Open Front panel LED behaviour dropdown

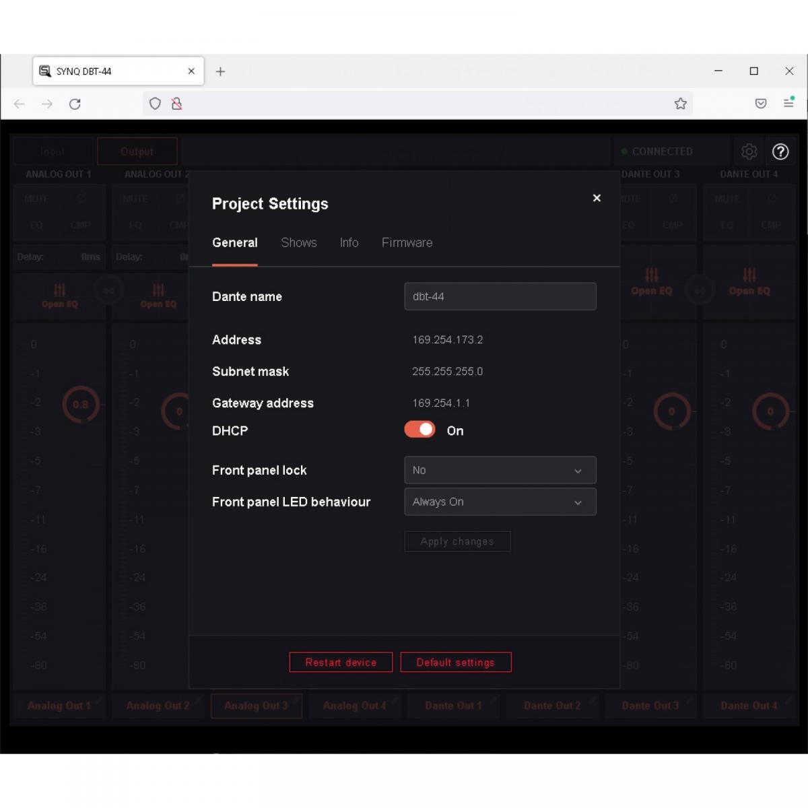[x=500, y=502]
